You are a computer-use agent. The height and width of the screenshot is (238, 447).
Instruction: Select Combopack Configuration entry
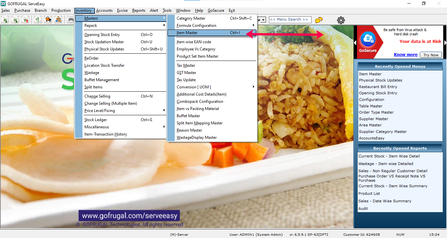tap(212, 101)
